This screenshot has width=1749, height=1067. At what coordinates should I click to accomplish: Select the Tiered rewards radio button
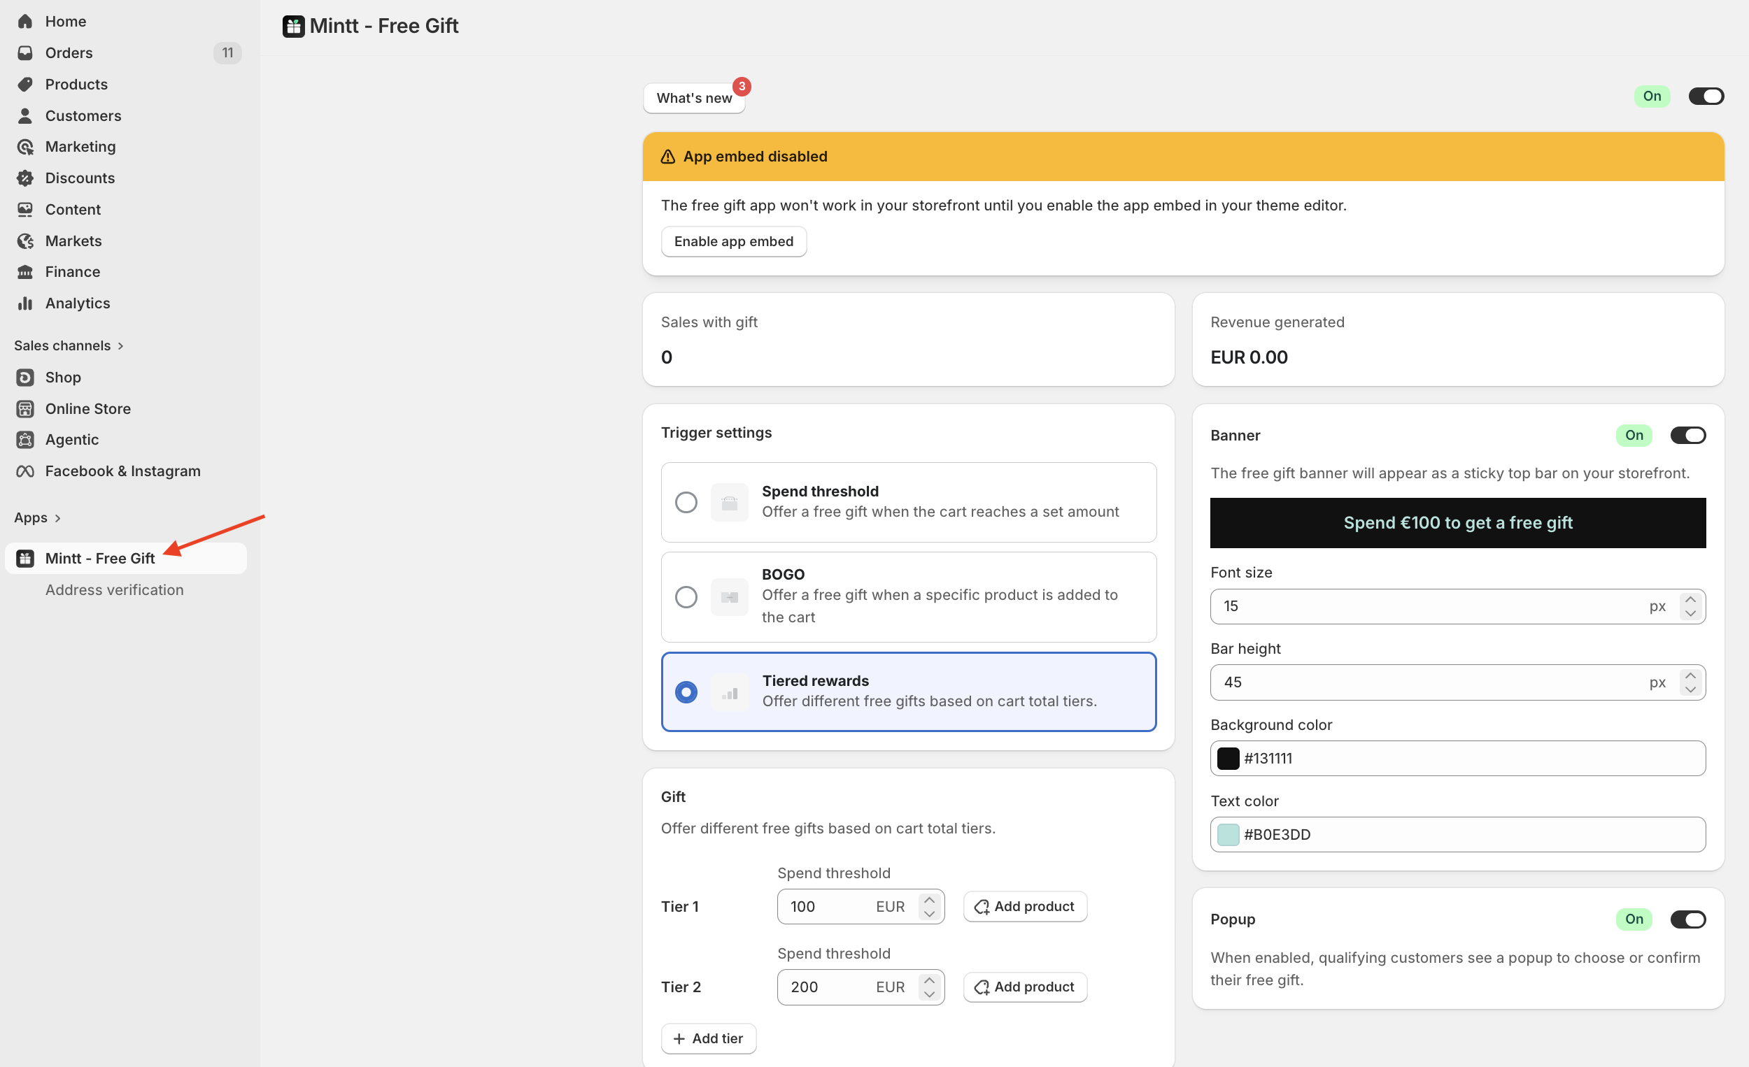686,692
